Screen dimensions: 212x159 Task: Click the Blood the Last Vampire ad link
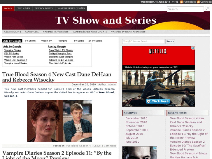tap(61, 57)
